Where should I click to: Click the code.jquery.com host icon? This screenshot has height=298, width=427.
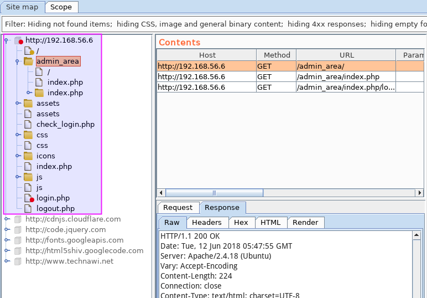click(18, 230)
